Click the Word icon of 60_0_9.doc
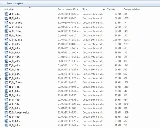The image size is (160, 128). pyautogui.click(x=6, y=78)
